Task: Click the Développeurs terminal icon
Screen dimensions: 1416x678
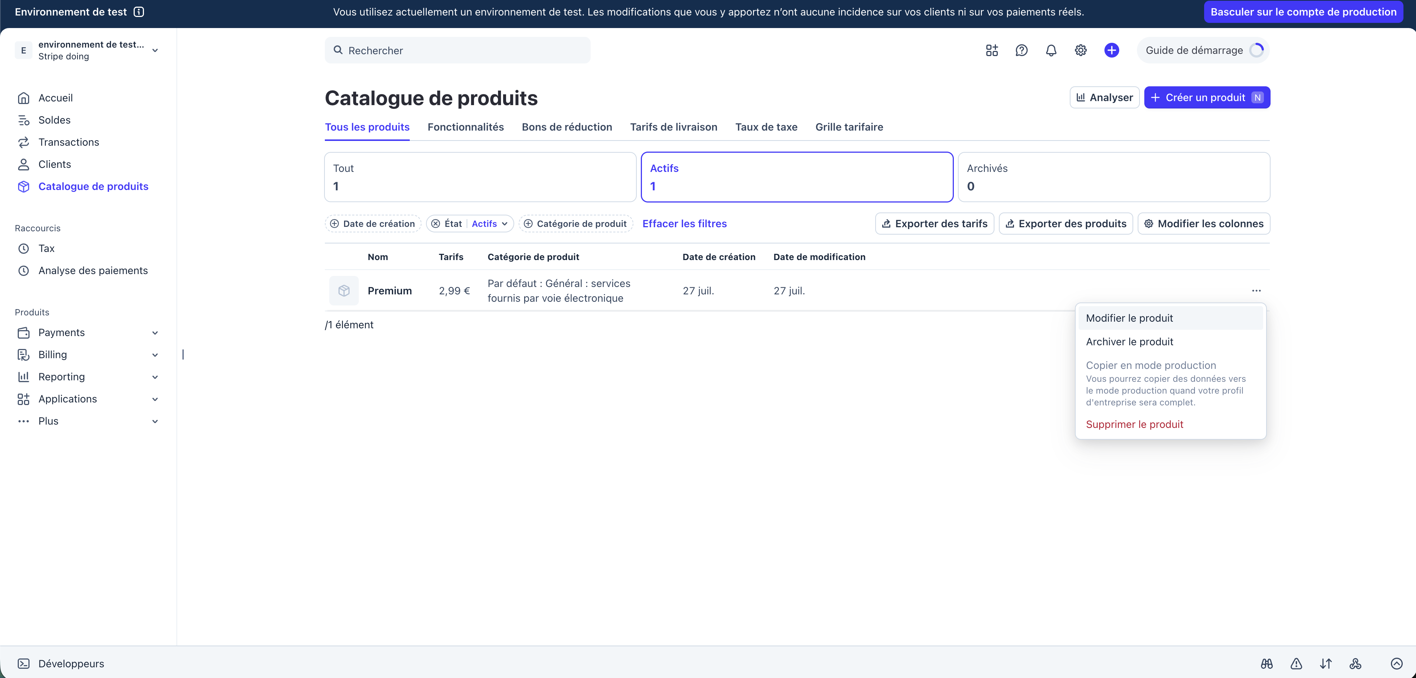Action: pos(24,664)
